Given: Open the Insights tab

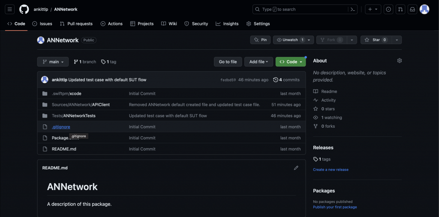Looking at the screenshot, I should [227, 24].
